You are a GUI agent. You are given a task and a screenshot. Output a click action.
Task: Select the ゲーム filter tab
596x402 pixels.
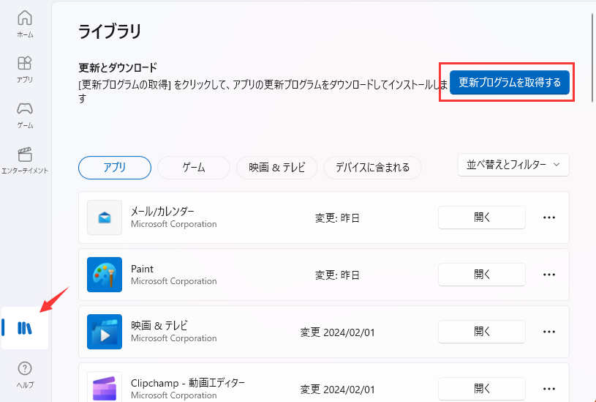194,168
